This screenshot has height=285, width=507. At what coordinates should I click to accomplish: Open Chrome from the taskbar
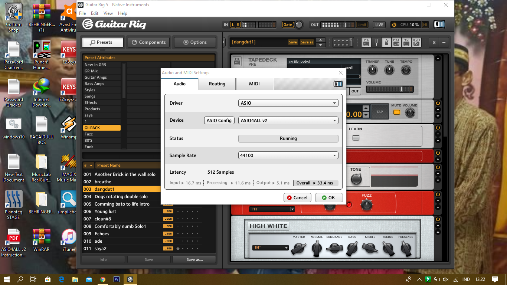coord(103,279)
